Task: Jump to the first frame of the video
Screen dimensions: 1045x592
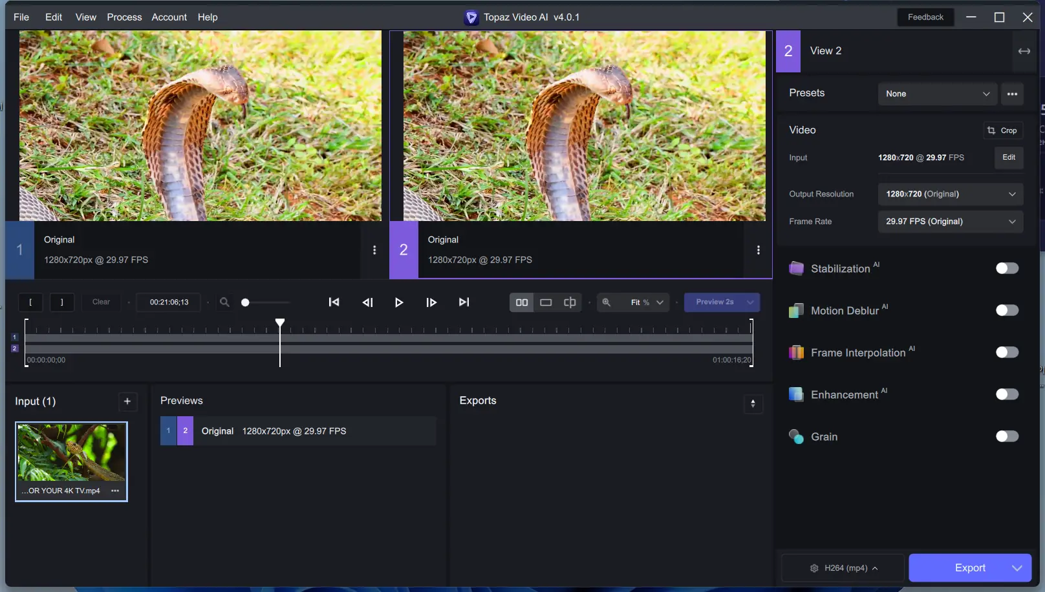Action: coord(334,302)
